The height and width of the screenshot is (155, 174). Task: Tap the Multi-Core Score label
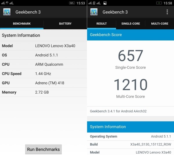click(130, 97)
